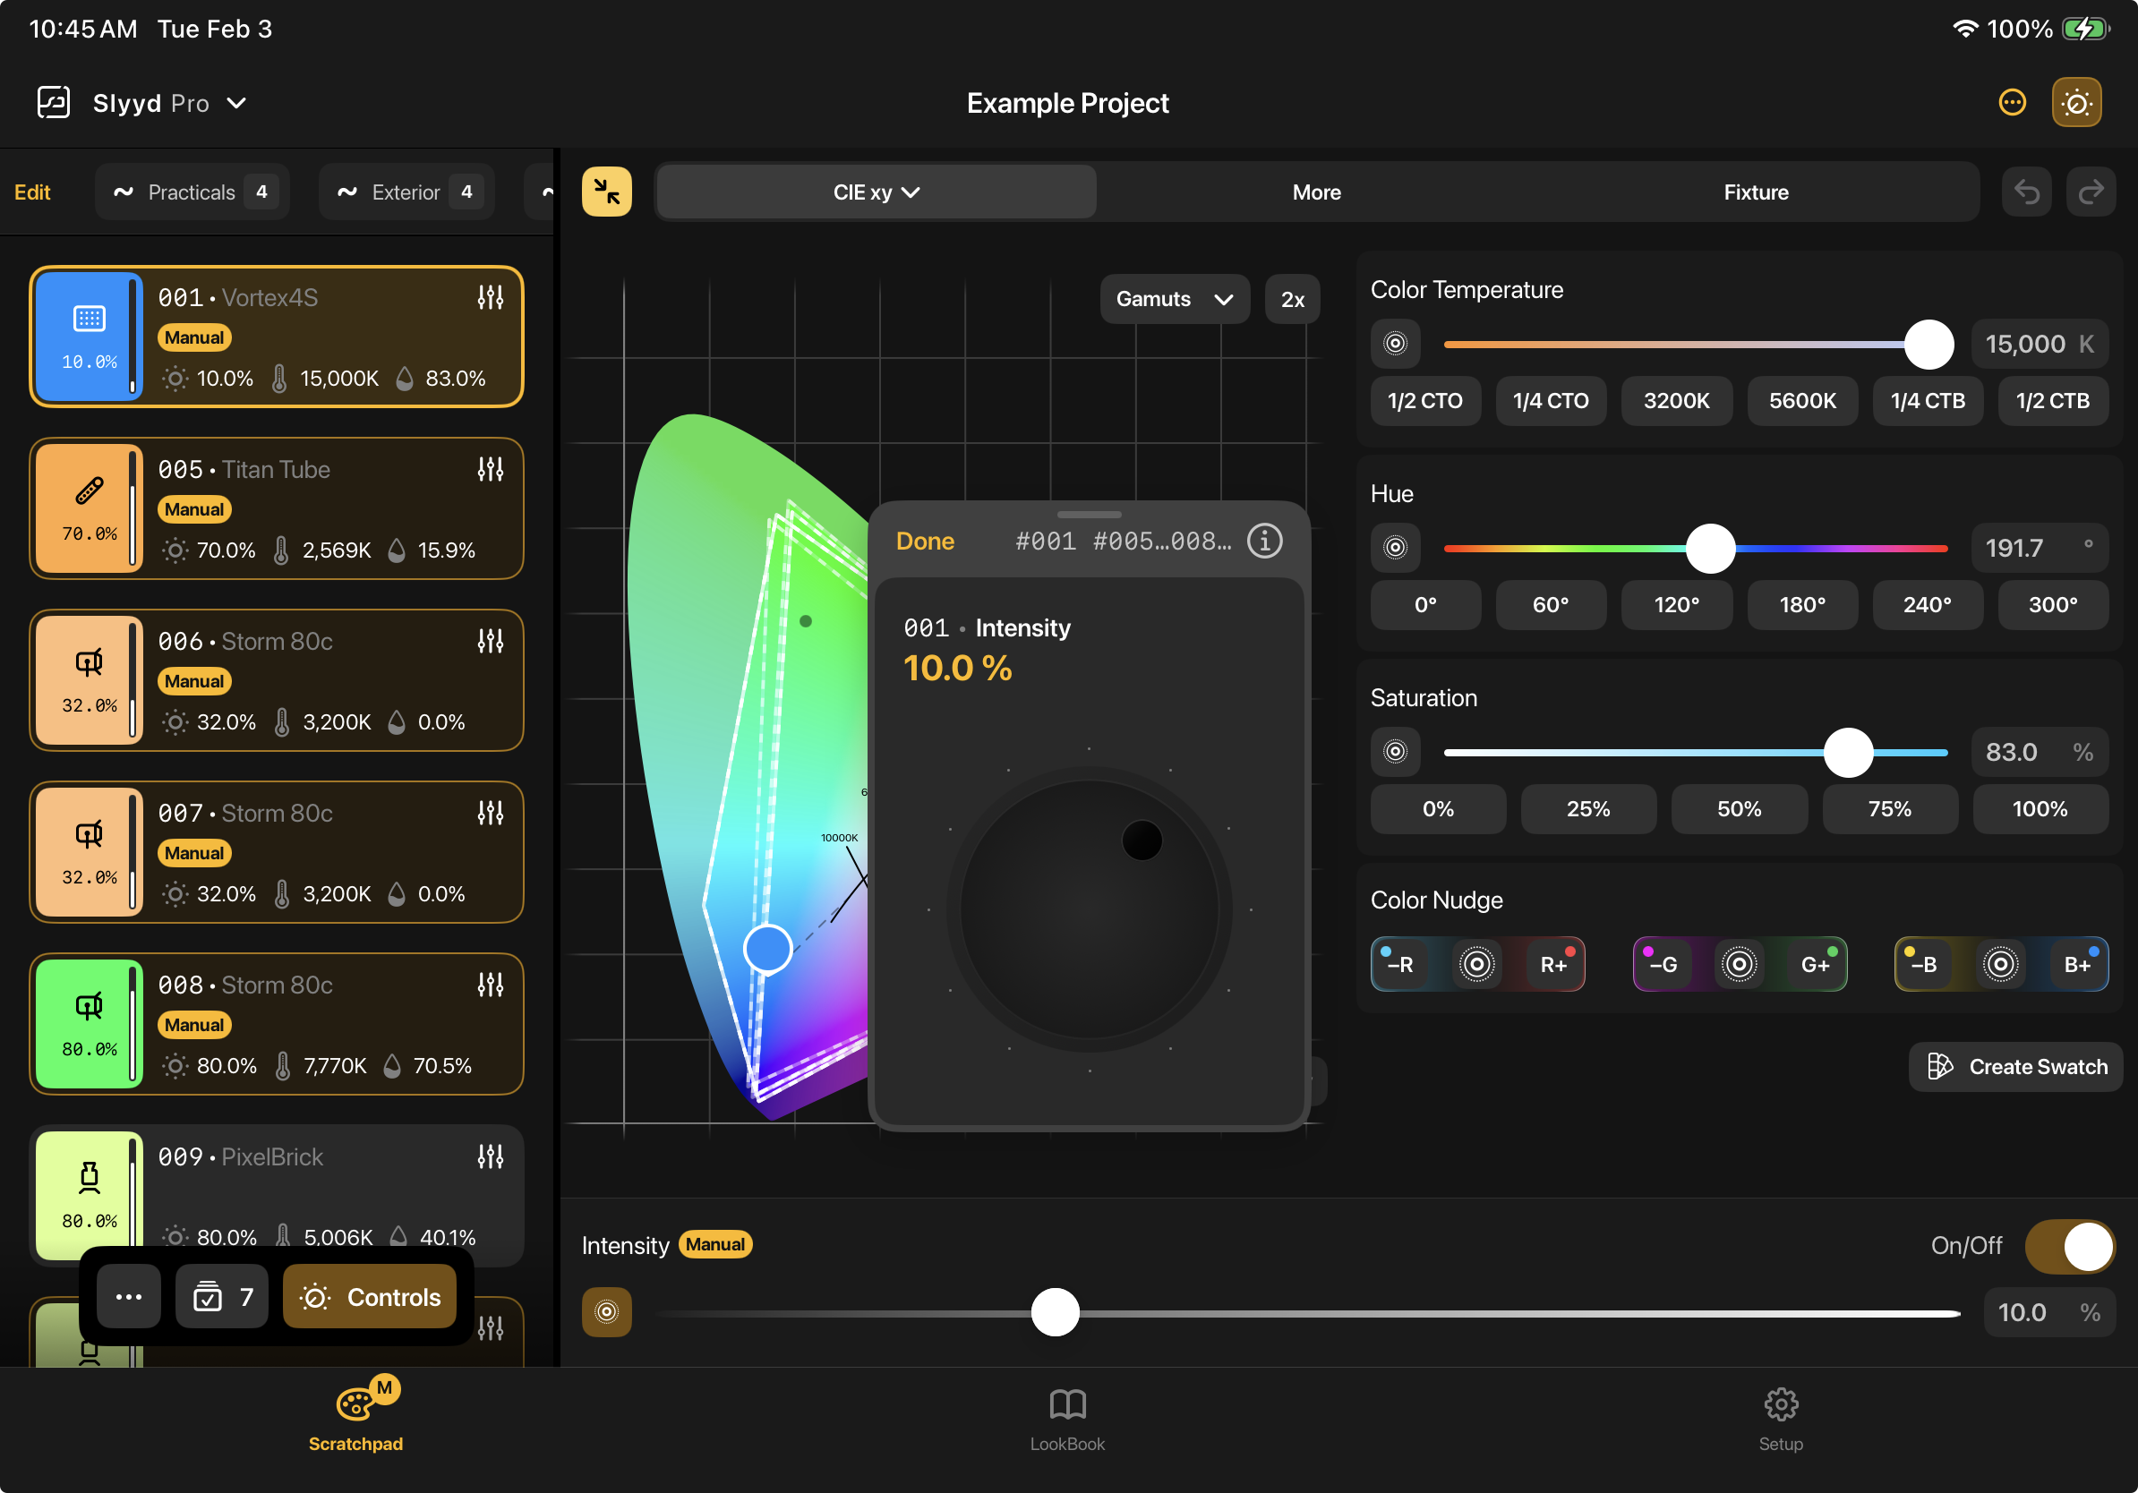Click the Create Swatch button
This screenshot has height=1493, width=2138.
pyautogui.click(x=2016, y=1067)
